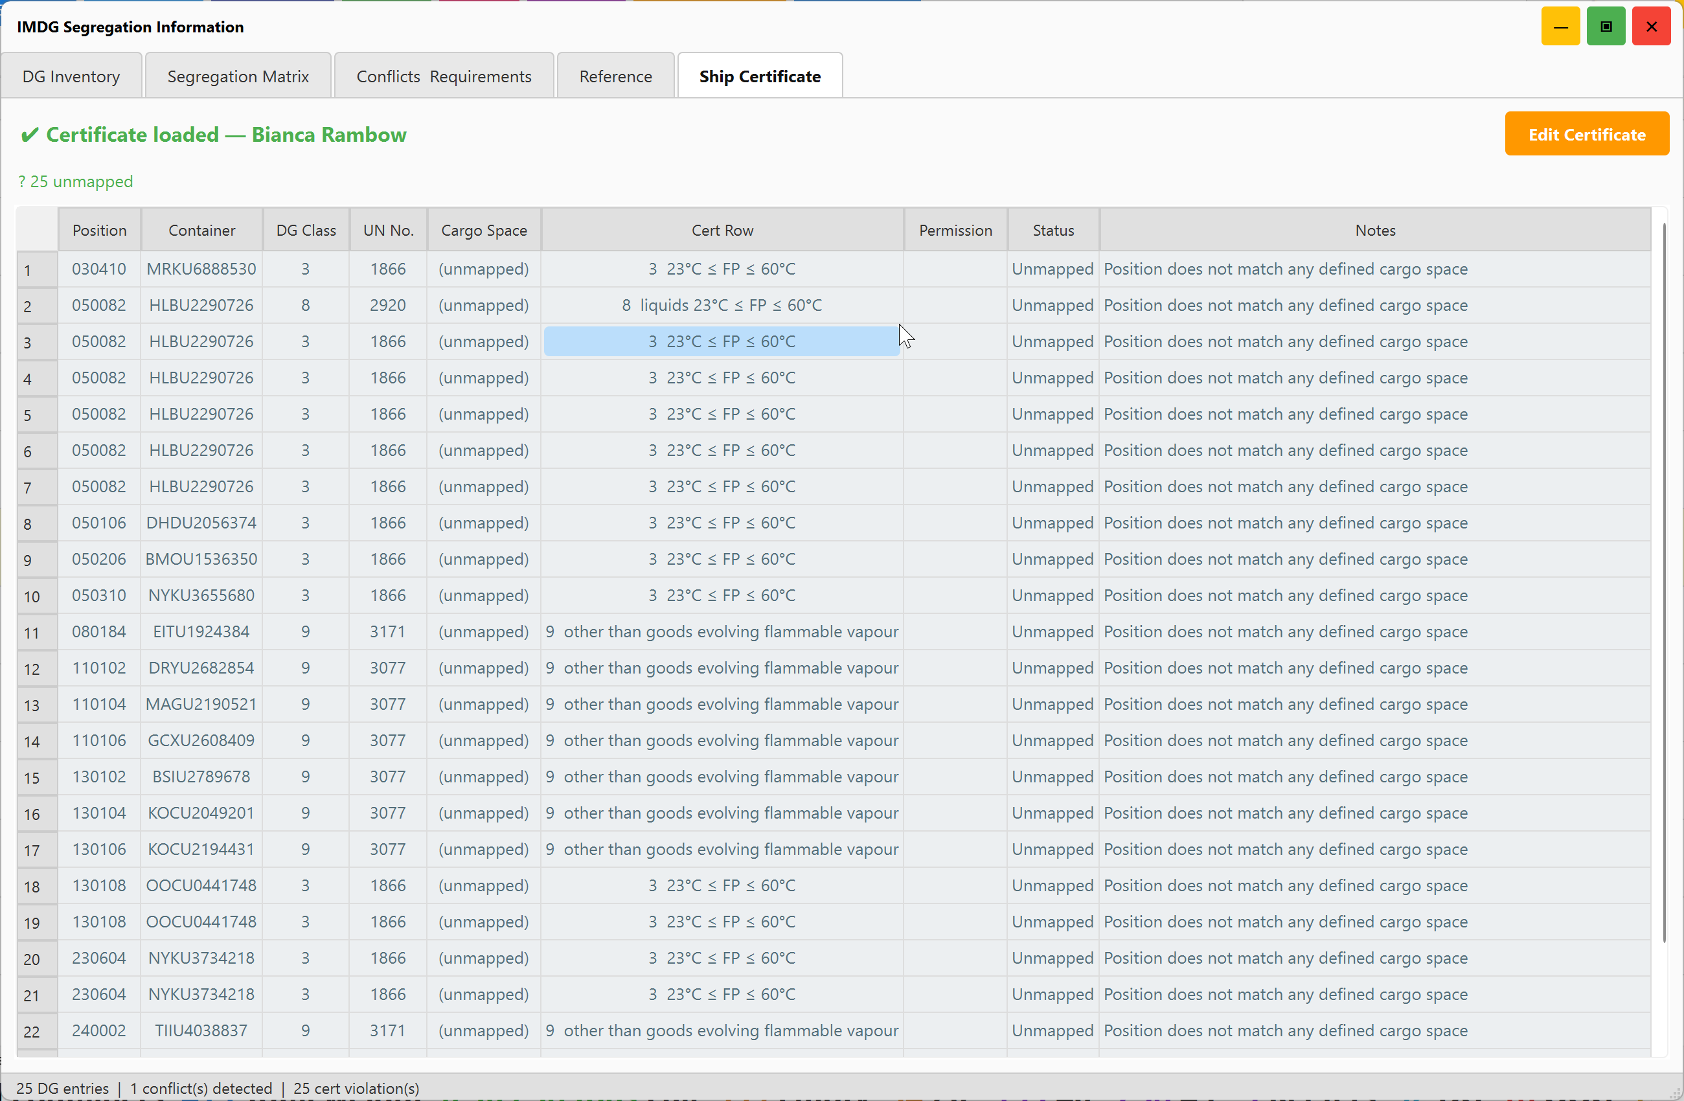Switch to the Segregation Matrix tab
This screenshot has width=1684, height=1101.
tap(238, 76)
